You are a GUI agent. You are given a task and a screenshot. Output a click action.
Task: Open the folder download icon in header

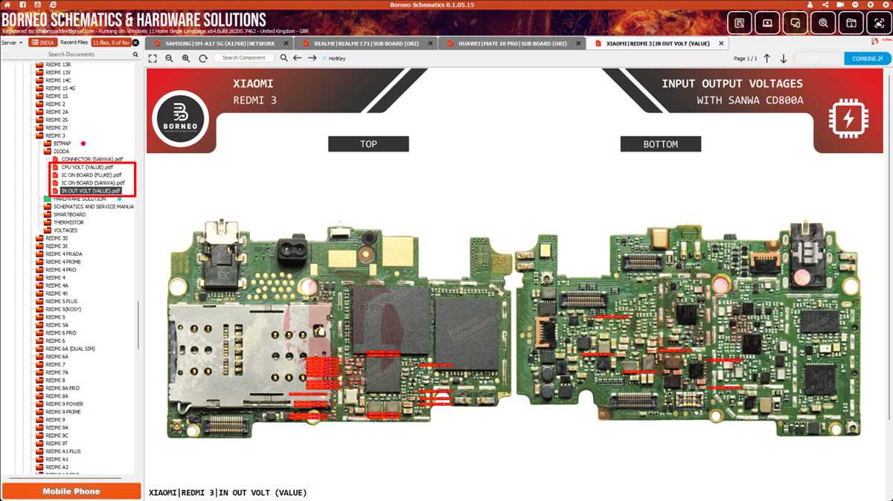(851, 23)
